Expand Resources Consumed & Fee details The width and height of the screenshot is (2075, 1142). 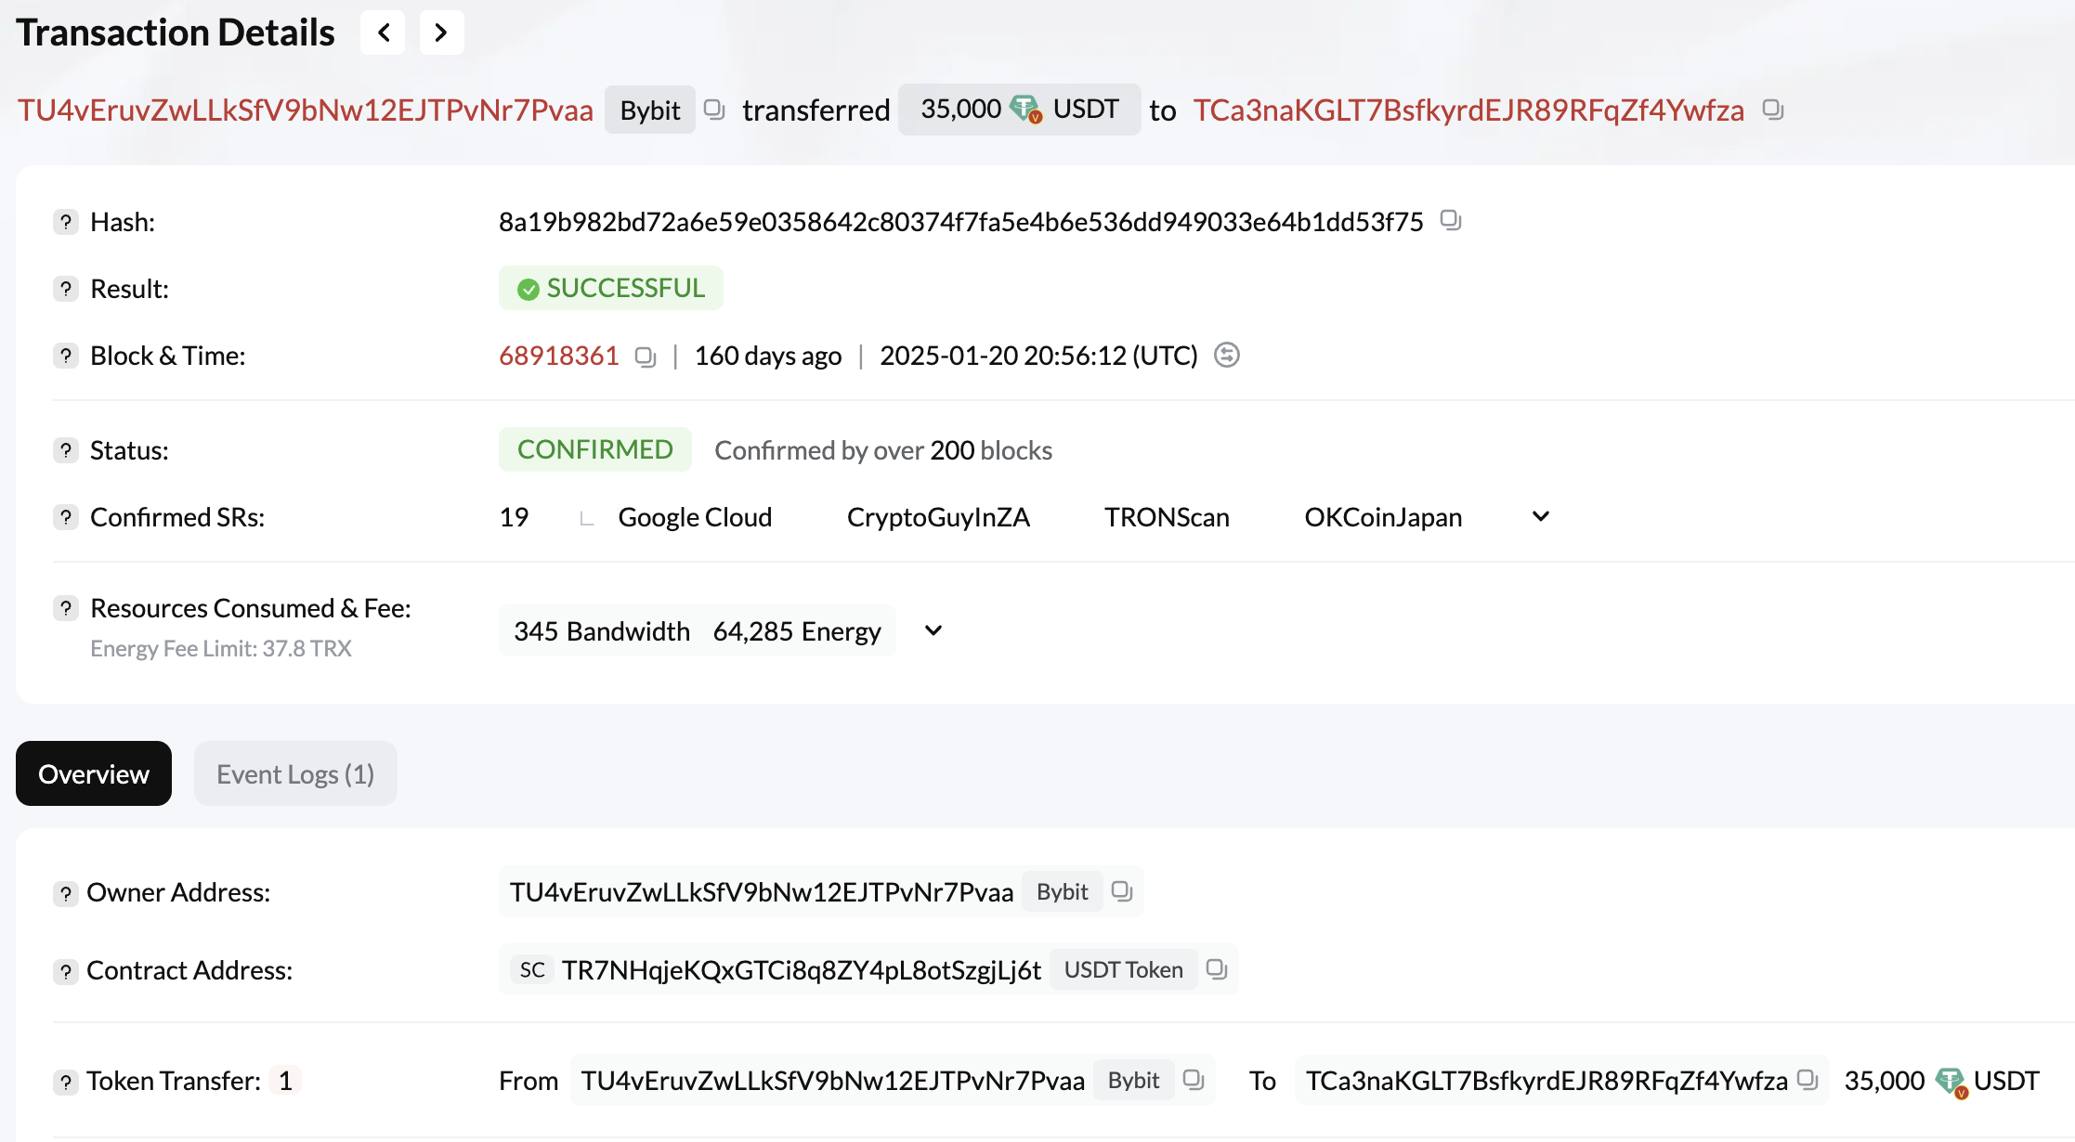pos(933,631)
